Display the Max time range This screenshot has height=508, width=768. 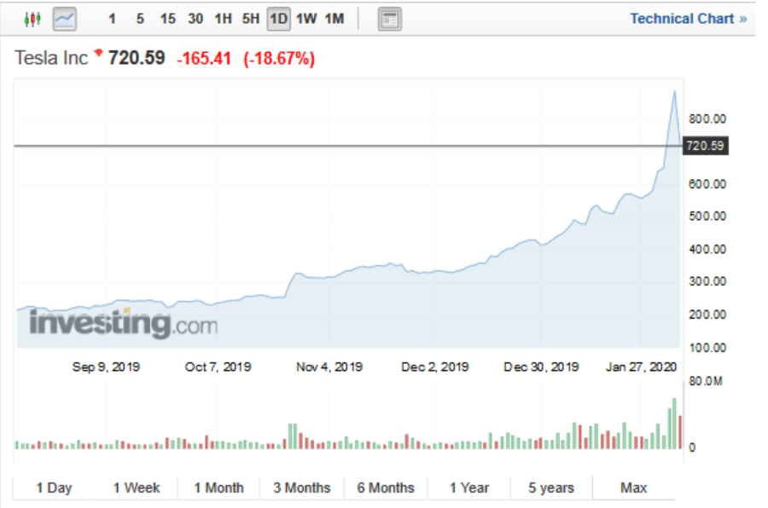coord(634,488)
